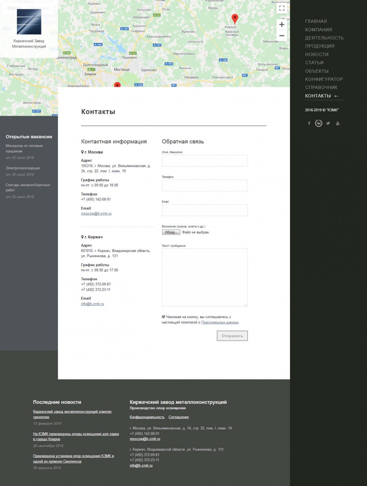Screen dimensions: 367x486
Task: Zoom out on the map
Action: [x=282, y=36]
